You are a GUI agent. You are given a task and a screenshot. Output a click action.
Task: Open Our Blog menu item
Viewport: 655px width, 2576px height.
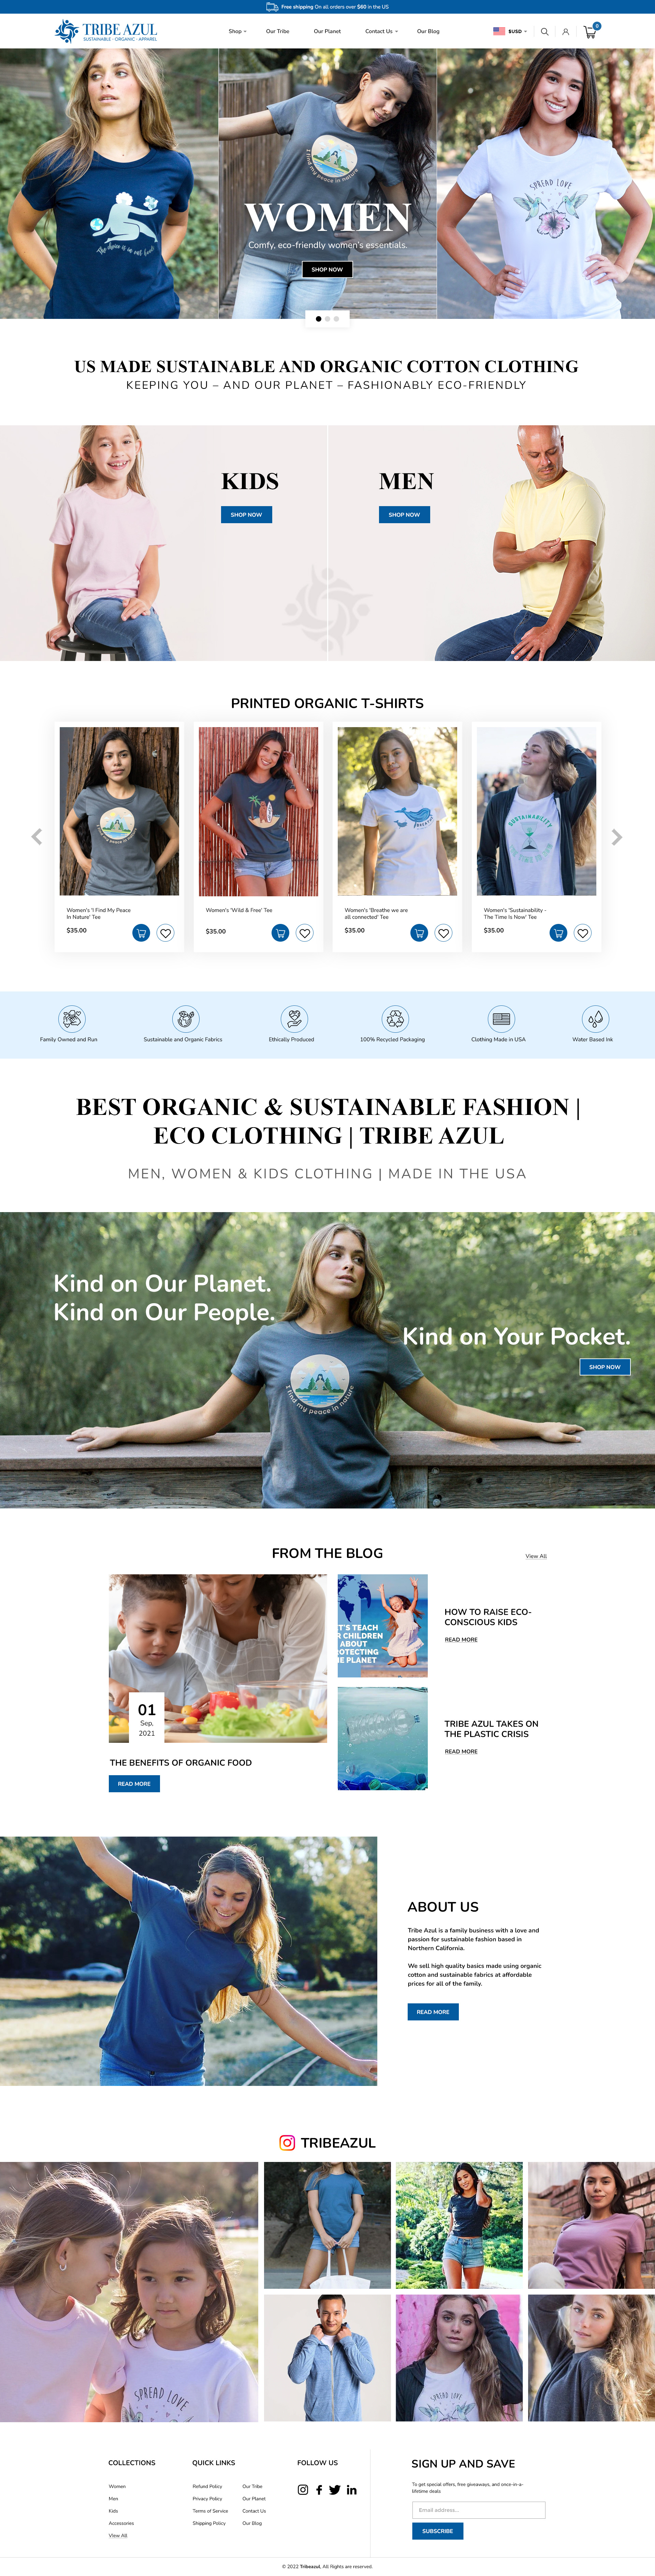click(428, 31)
